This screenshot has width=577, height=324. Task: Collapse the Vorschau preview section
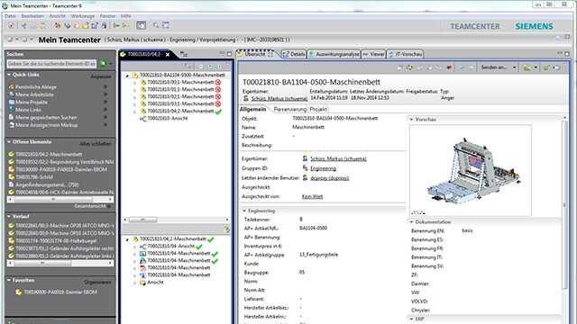point(411,120)
